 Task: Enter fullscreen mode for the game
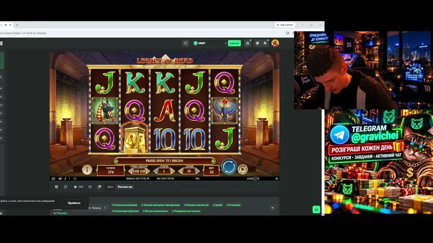point(65,186)
